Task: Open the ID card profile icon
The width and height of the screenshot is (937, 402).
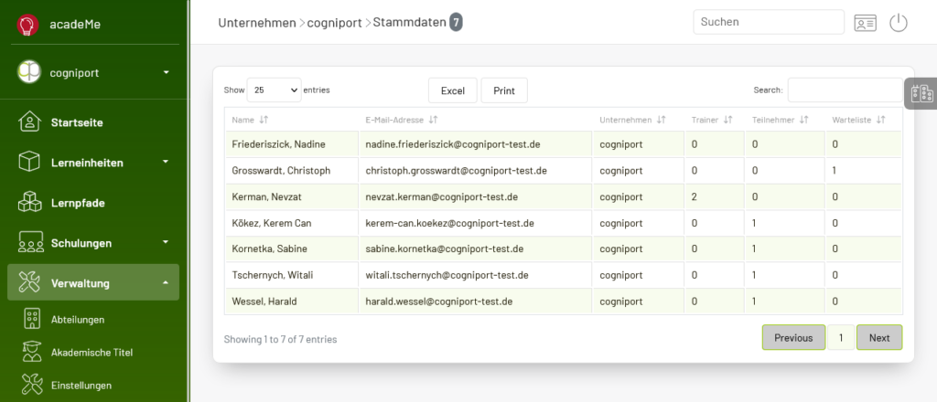Action: coord(865,23)
